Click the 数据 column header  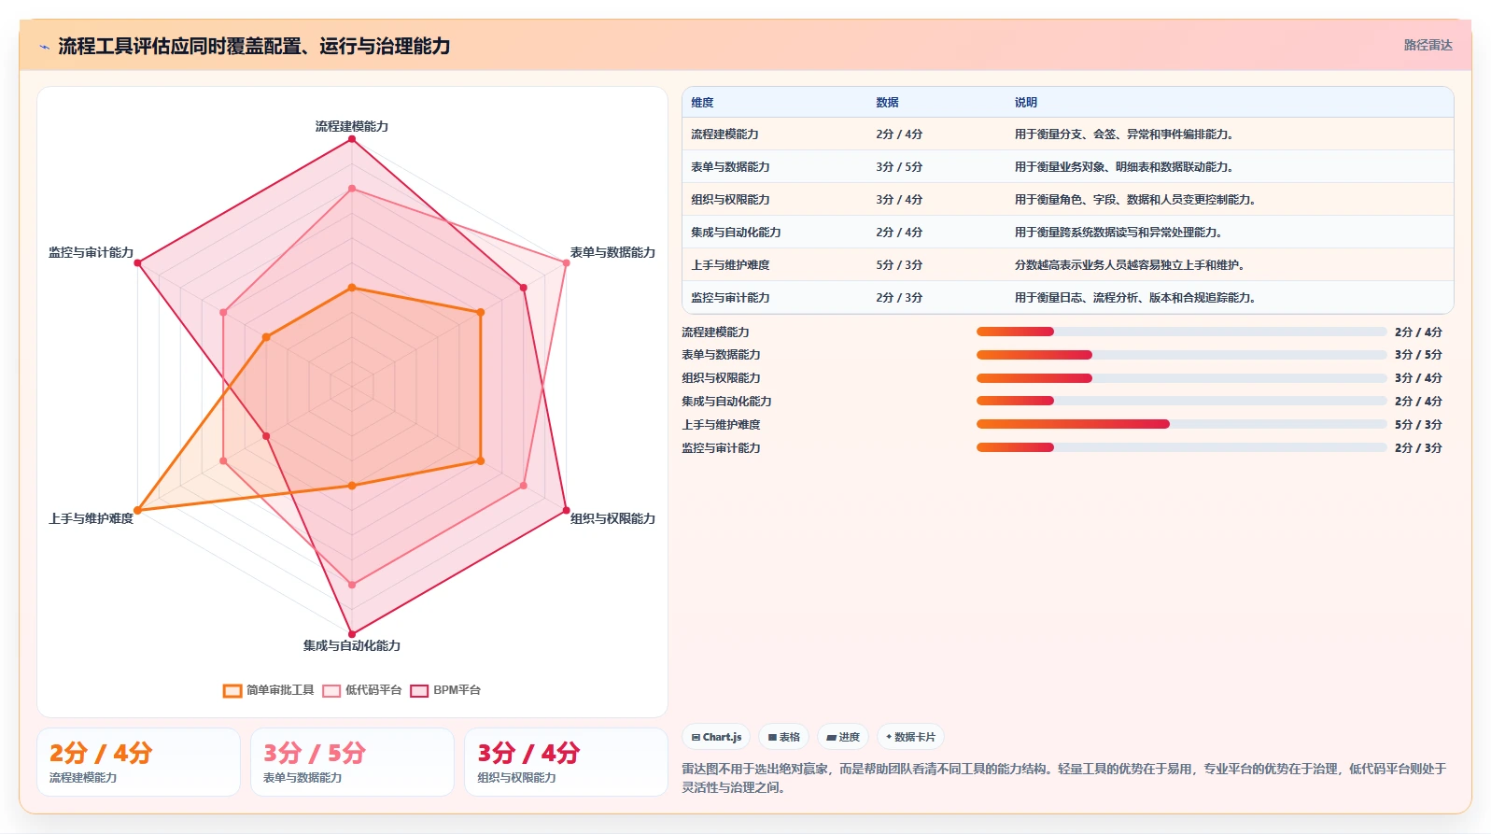pos(887,103)
